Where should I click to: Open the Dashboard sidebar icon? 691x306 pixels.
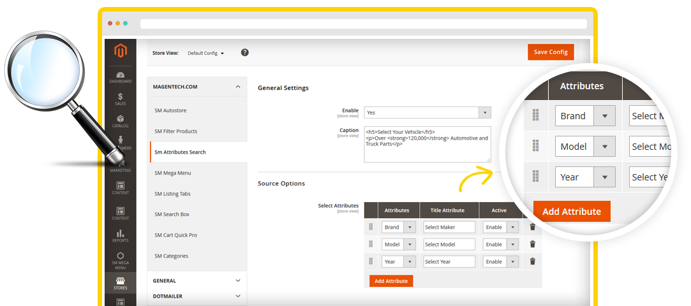pyautogui.click(x=121, y=78)
